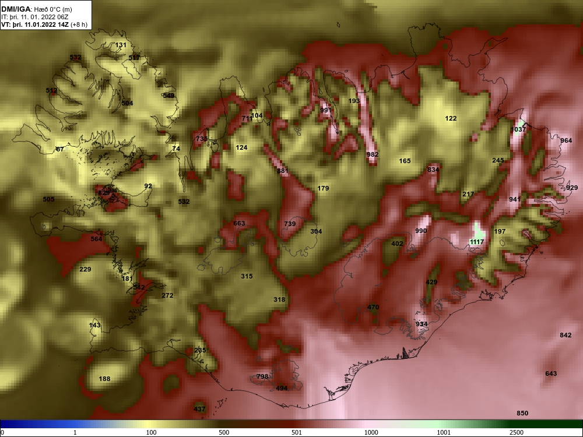Click the 494 value on the map
Screen dimensions: 583x437
click(282, 388)
